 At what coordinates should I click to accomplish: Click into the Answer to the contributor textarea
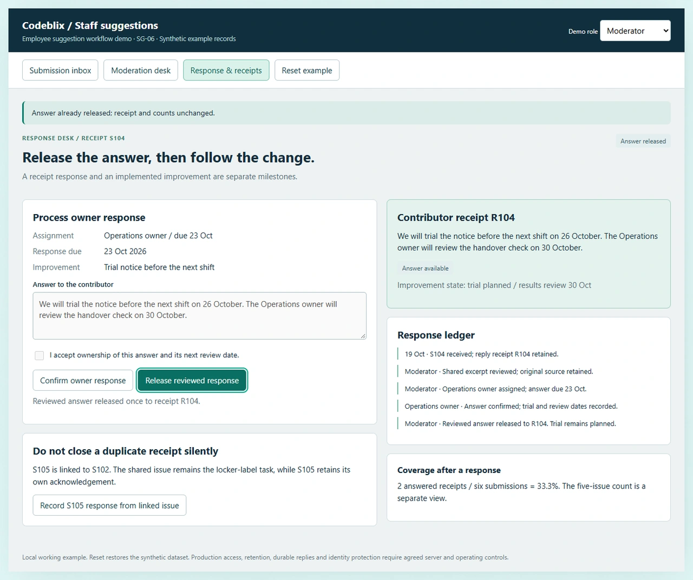pos(199,316)
